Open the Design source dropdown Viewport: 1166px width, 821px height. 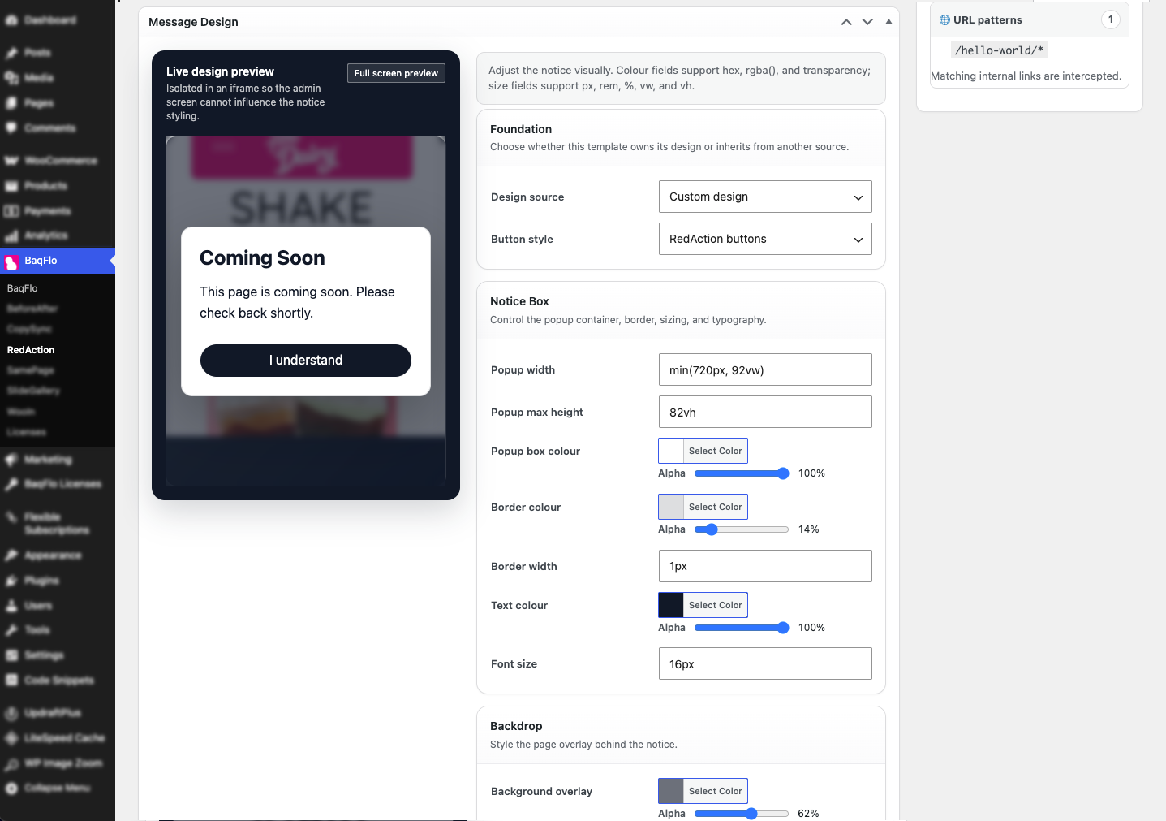tap(765, 197)
